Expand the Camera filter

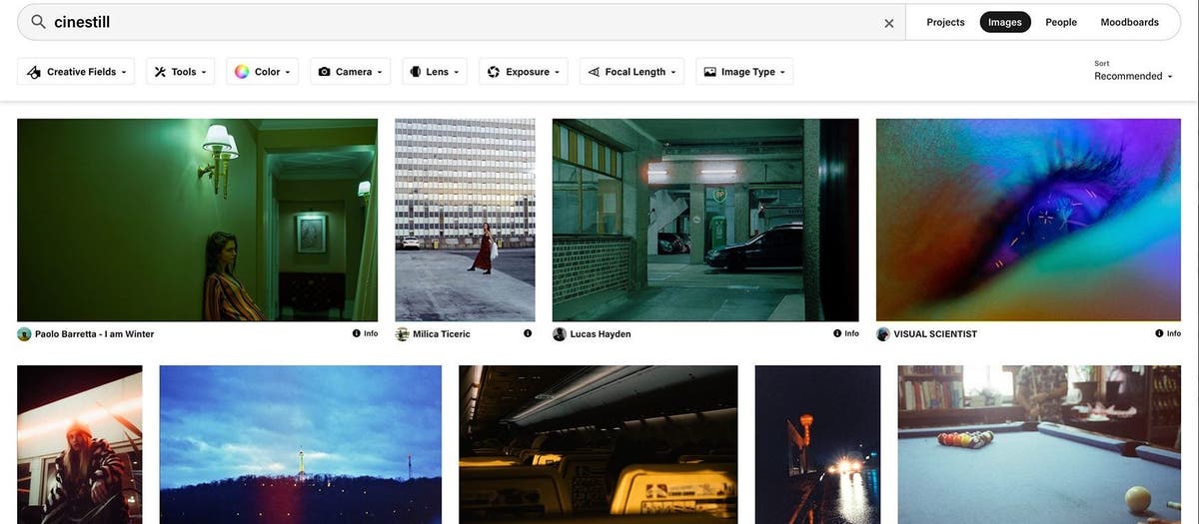[x=351, y=72]
